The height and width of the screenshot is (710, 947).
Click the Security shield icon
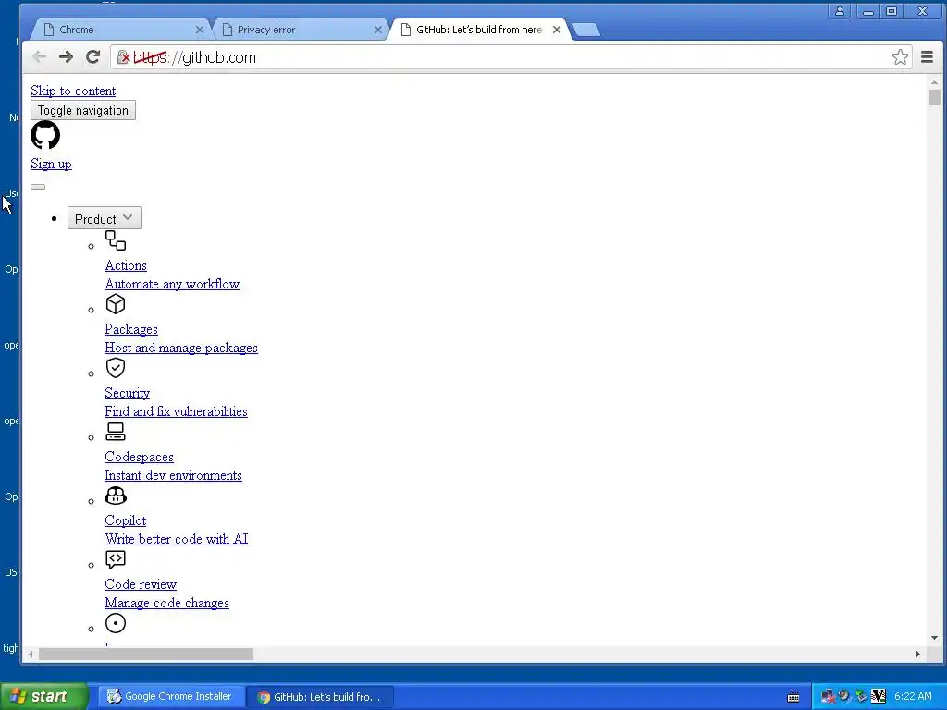[x=116, y=368]
